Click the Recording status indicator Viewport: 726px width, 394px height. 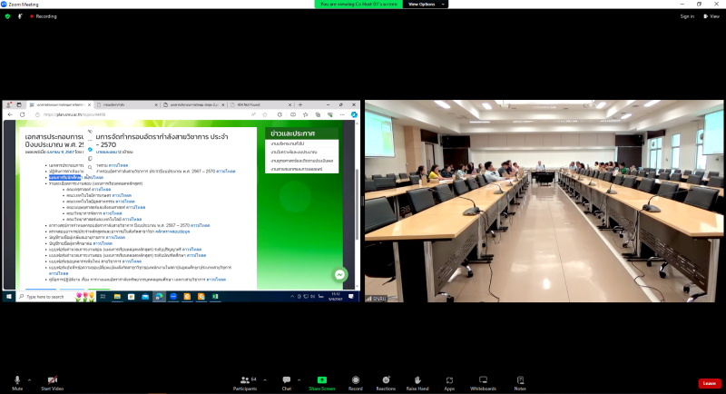44,16
